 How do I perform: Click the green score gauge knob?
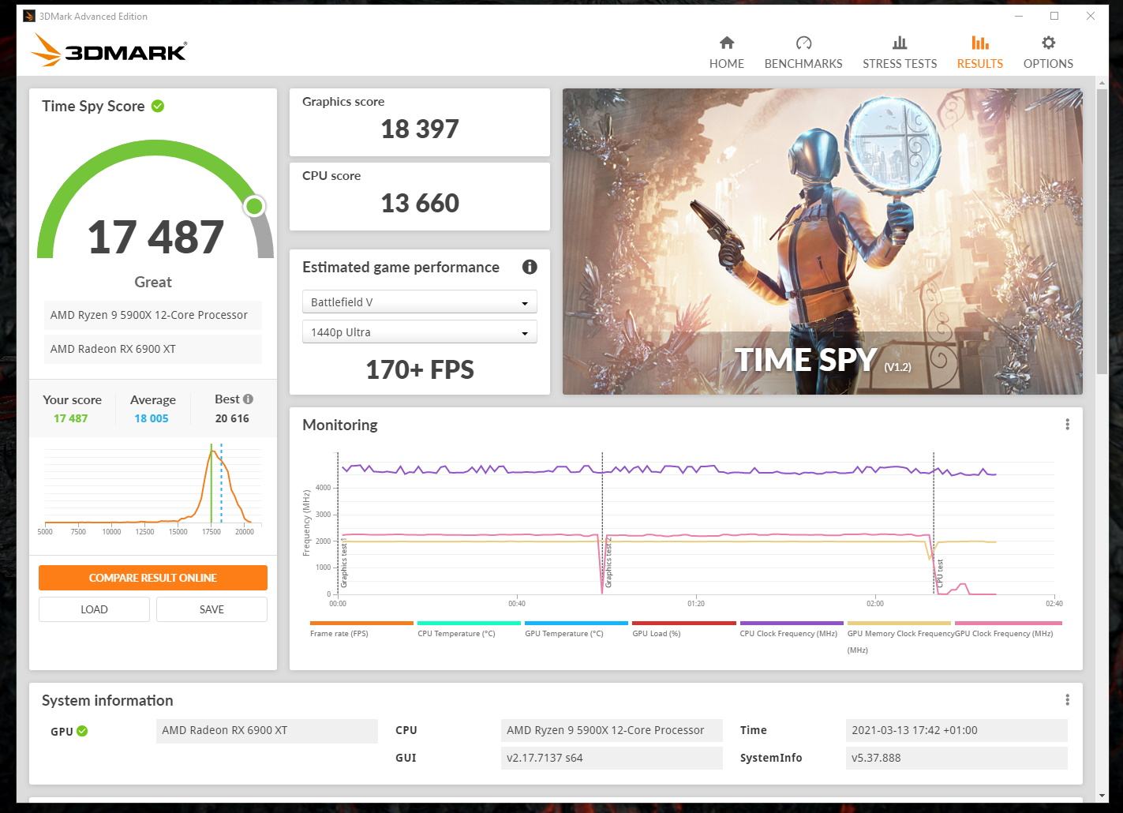pos(254,206)
